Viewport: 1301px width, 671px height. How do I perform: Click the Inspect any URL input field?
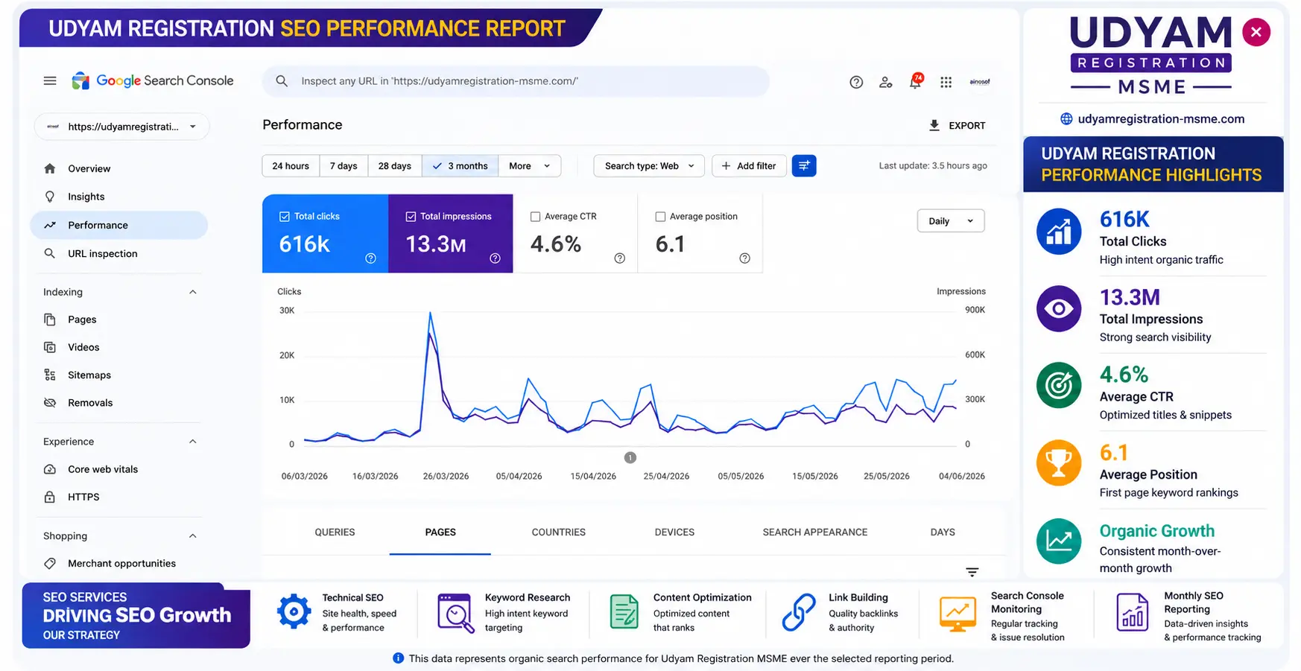pyautogui.click(x=516, y=81)
